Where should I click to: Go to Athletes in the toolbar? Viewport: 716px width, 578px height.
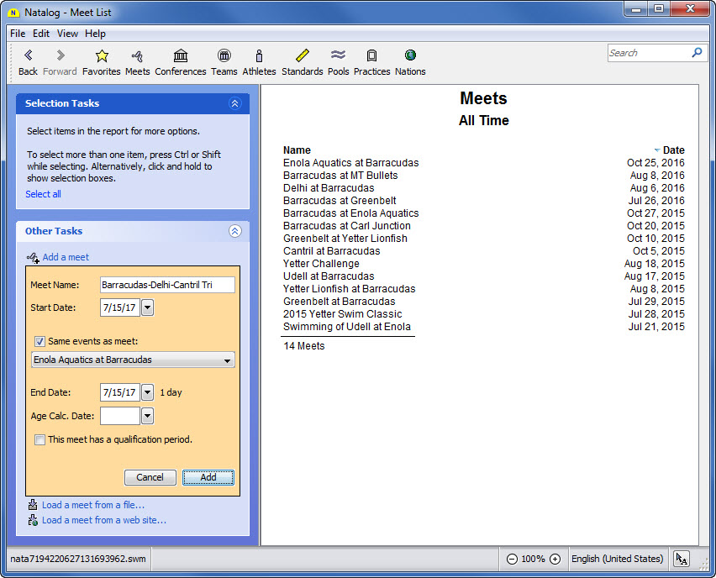[259, 56]
